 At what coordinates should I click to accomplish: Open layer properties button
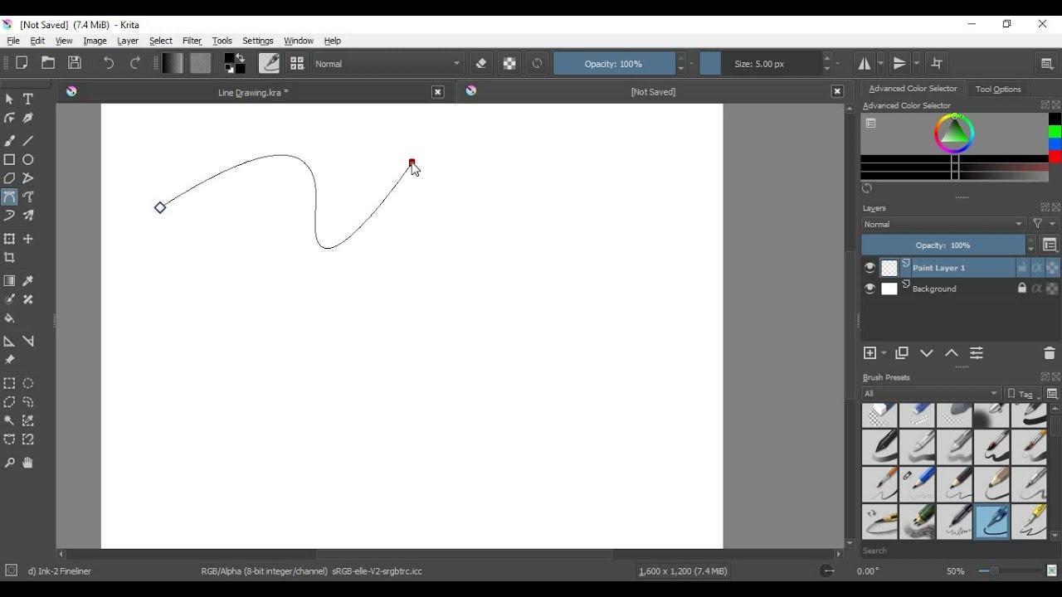click(x=977, y=353)
